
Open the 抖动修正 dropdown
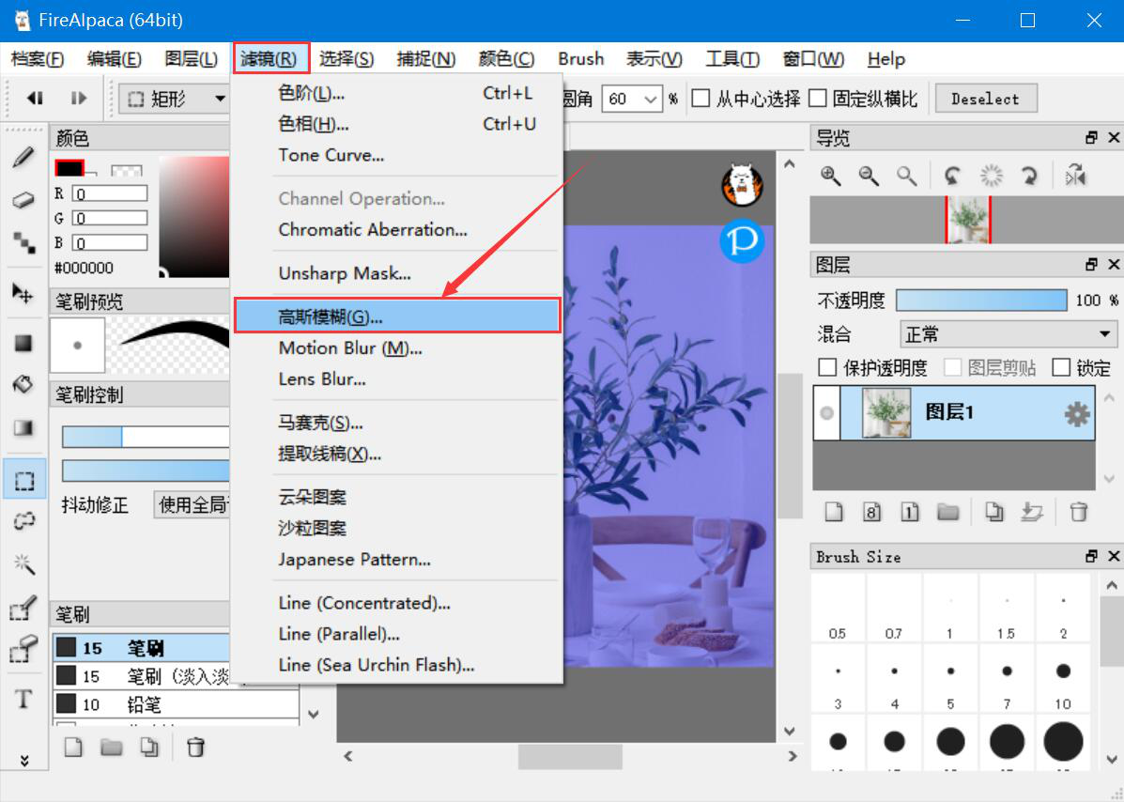click(x=192, y=505)
